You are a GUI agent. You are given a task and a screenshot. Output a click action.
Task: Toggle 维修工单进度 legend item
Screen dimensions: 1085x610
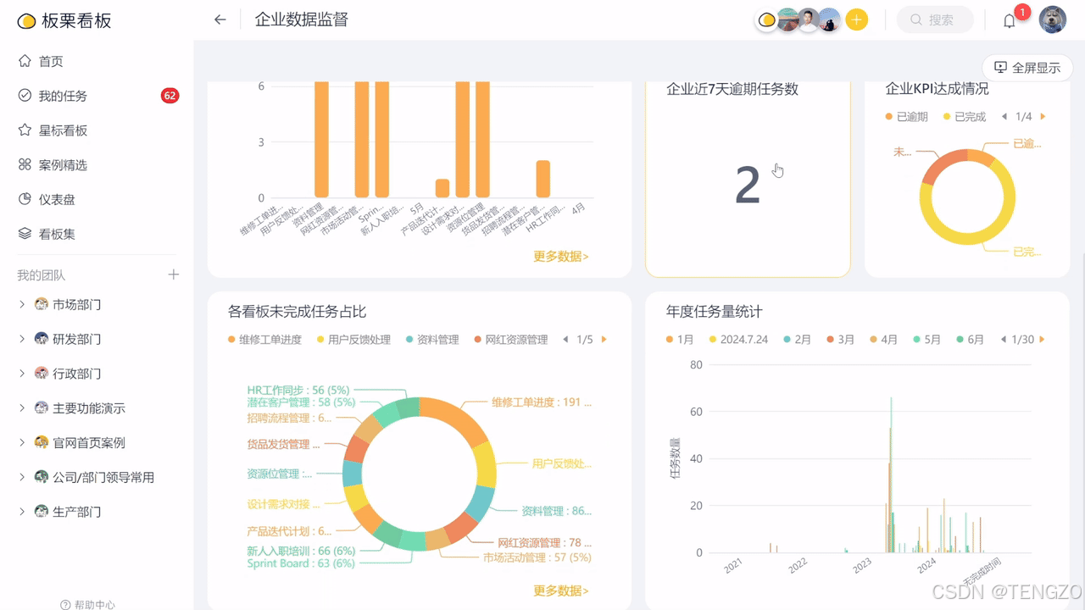tap(264, 340)
